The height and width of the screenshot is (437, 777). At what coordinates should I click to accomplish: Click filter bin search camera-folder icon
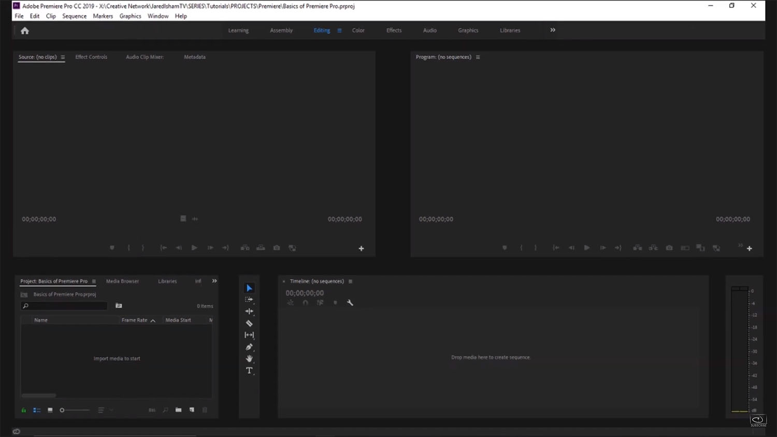119,305
